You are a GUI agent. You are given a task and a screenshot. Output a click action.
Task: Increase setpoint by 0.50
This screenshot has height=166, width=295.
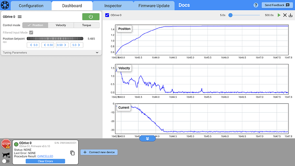pos(62,45)
